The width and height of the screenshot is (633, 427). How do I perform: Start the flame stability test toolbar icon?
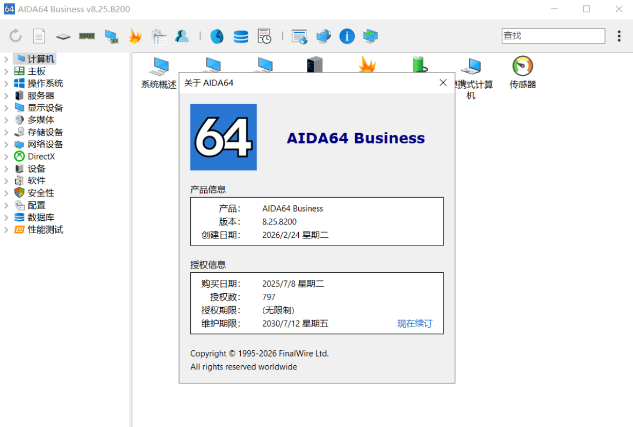pos(135,36)
